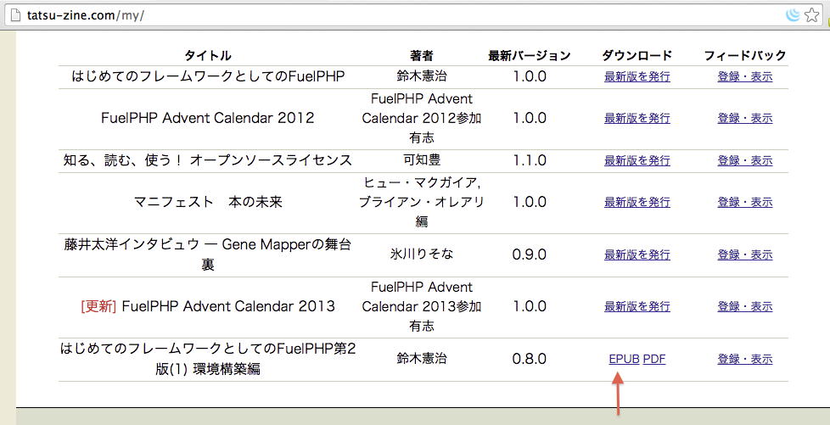
Task: Select title FuelPHP Advent Calendar 2012
Action: coord(207,118)
